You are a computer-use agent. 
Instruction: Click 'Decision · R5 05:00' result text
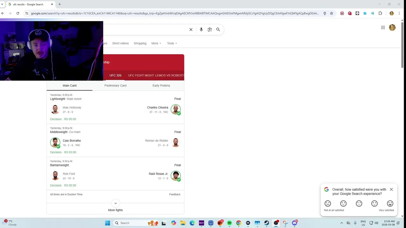[63, 119]
